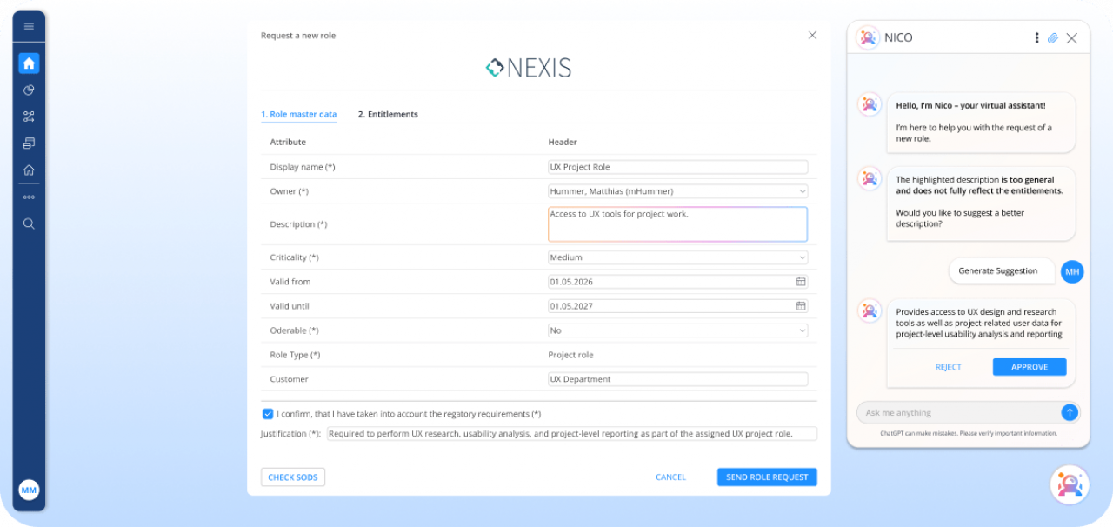Open the search icon in sidebar

(x=29, y=223)
